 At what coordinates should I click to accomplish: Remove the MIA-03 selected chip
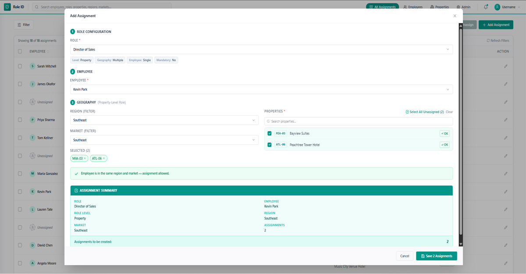click(x=85, y=158)
